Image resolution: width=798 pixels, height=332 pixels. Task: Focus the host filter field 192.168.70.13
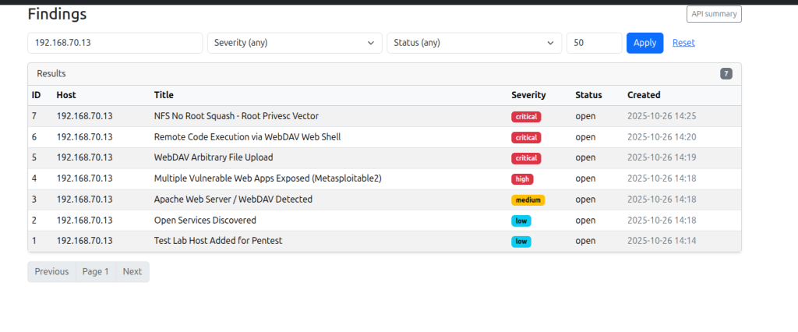115,43
